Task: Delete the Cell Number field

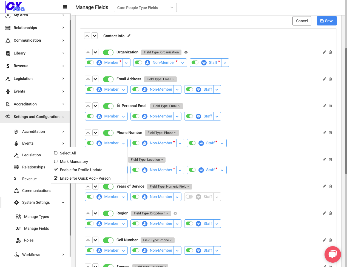Action: [x=330, y=240]
